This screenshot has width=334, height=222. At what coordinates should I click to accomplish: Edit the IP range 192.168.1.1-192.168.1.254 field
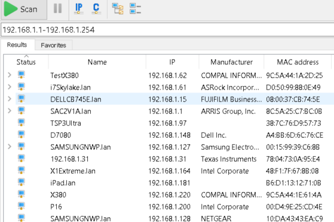point(167,30)
